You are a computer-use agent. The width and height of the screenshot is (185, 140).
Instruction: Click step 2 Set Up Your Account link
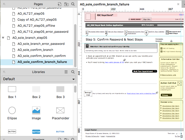(116, 32)
